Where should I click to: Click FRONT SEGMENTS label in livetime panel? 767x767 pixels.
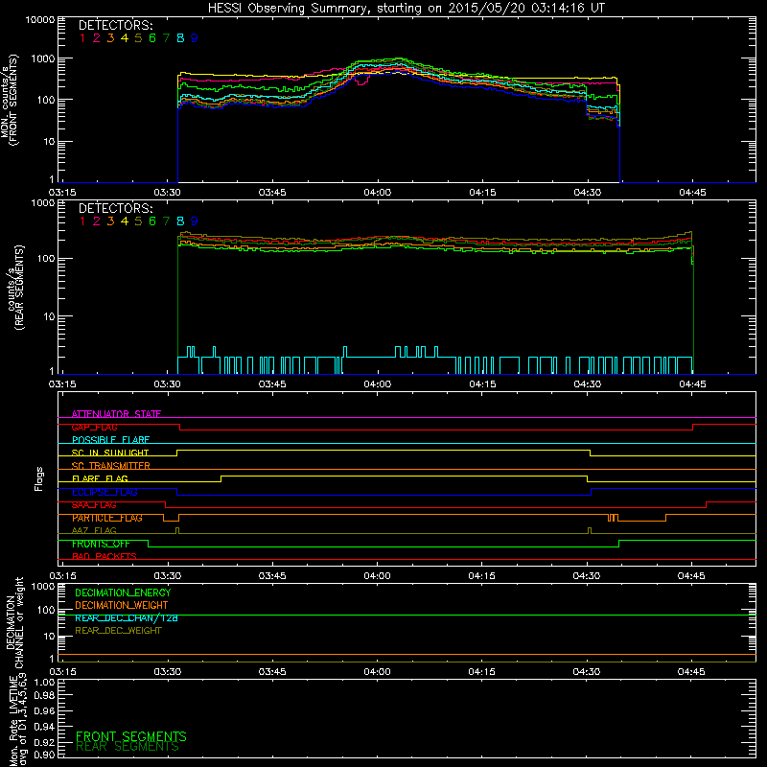click(131, 736)
